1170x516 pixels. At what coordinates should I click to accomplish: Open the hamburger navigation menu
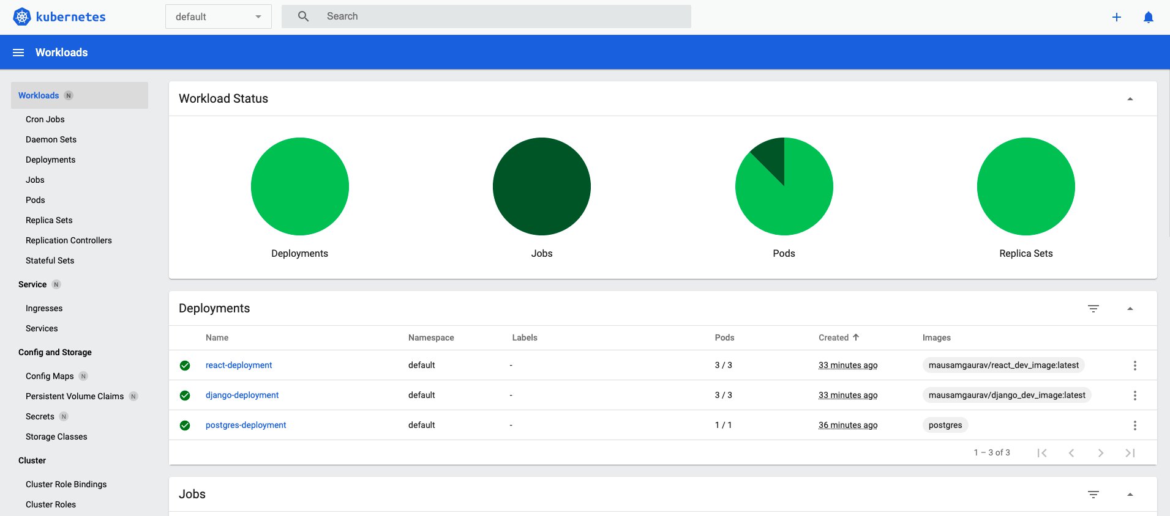click(18, 53)
